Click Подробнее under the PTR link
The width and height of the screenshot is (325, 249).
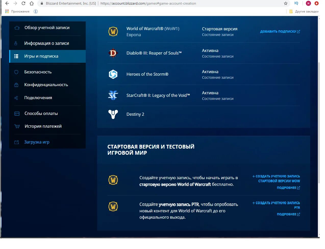point(288,214)
